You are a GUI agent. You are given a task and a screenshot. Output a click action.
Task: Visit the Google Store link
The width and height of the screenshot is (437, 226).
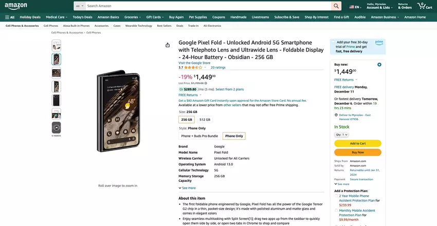tap(194, 63)
